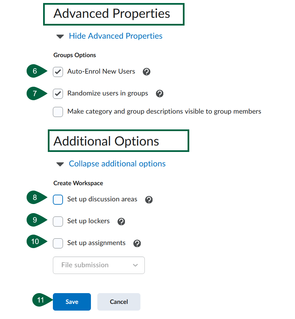
Task: Enable Set up lockers
Action: tap(58, 221)
